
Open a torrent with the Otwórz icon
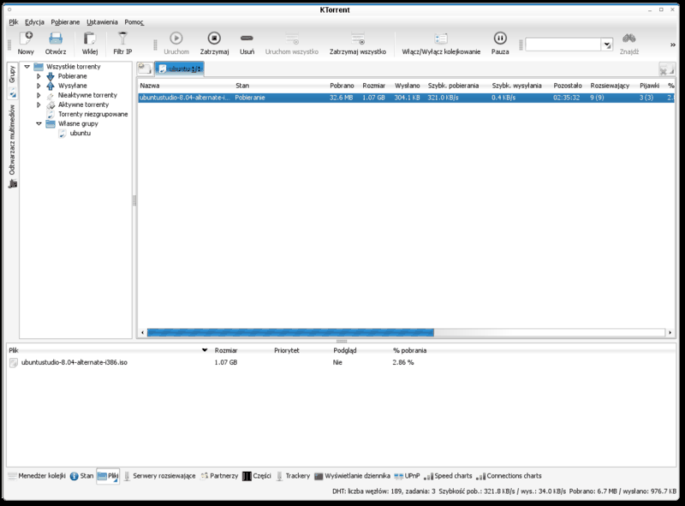point(56,44)
